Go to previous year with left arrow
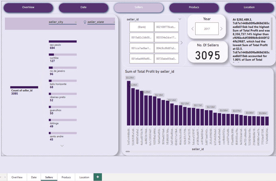The height and width of the screenshot is (181, 276). click(x=192, y=29)
